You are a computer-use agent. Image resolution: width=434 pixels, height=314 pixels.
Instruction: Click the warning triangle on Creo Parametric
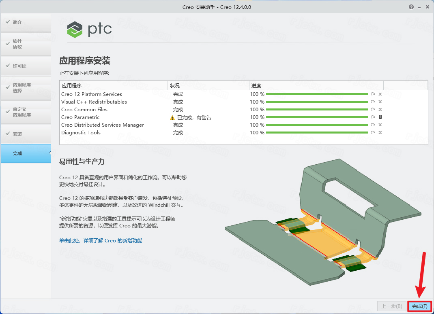(x=172, y=118)
